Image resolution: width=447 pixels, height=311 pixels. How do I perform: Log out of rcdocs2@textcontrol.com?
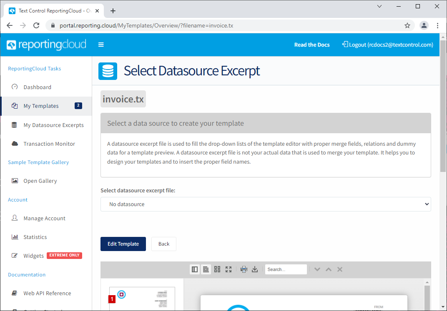pyautogui.click(x=388, y=45)
